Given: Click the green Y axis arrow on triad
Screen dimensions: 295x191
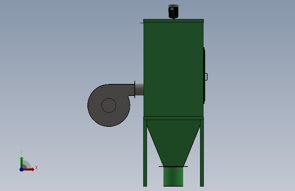Looking at the screenshot, I should pos(21,162).
